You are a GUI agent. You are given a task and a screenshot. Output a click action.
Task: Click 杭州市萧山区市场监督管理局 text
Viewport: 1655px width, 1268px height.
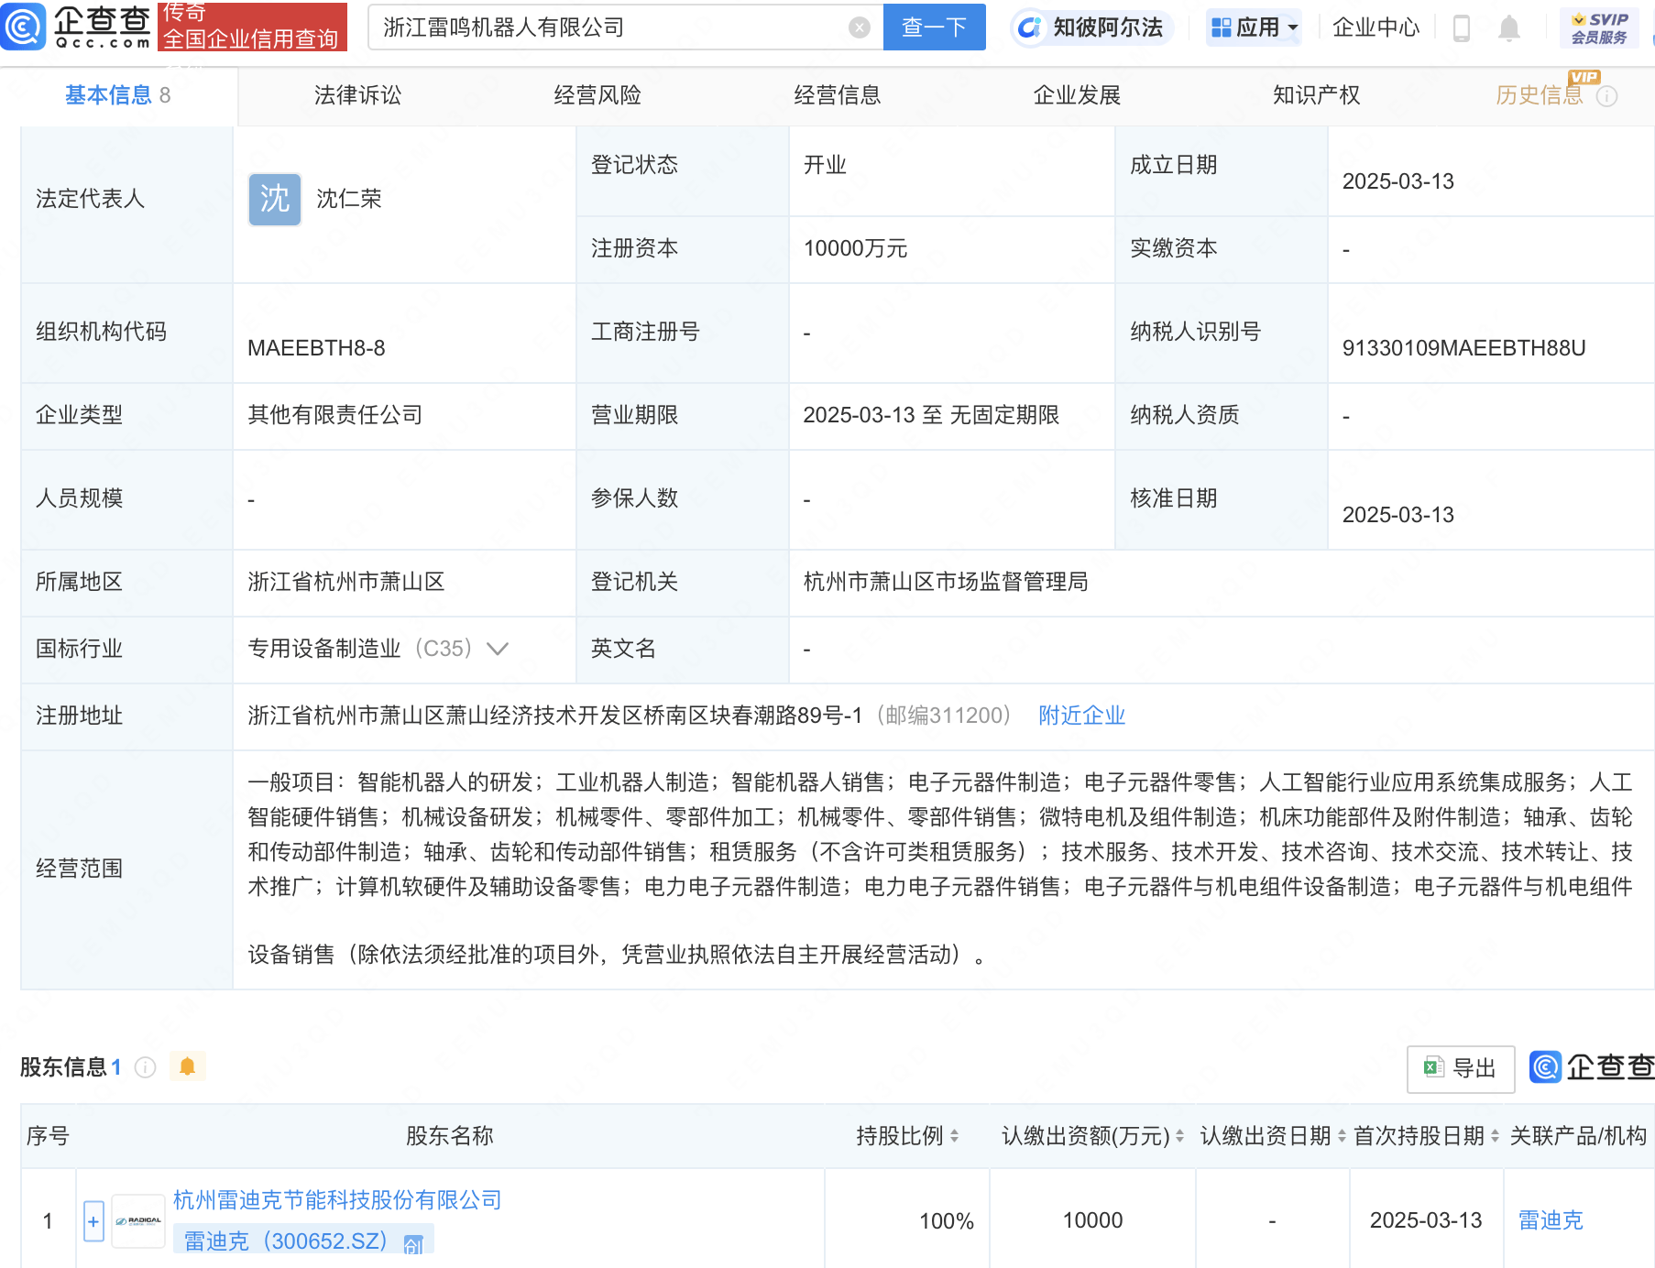946,582
